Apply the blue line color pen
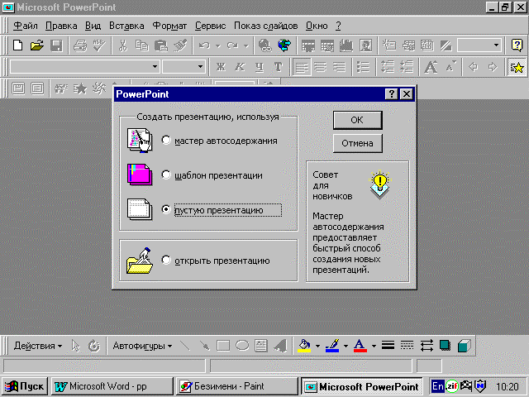 coord(332,346)
